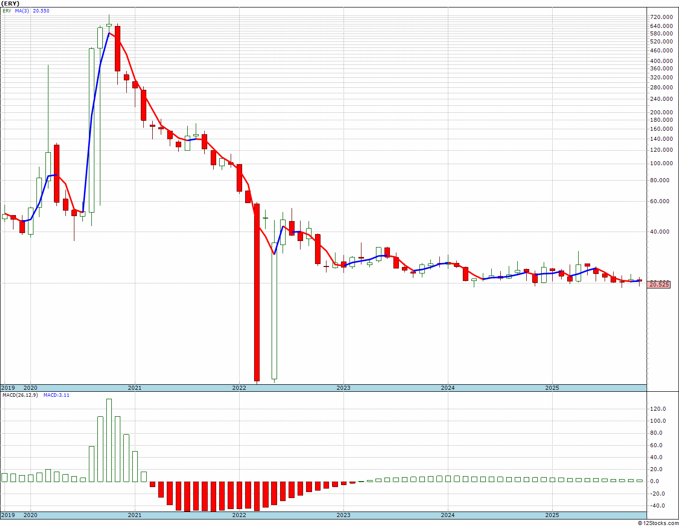The height and width of the screenshot is (527, 679).
Task: Click the 160.000 price axis value
Action: click(x=661, y=129)
